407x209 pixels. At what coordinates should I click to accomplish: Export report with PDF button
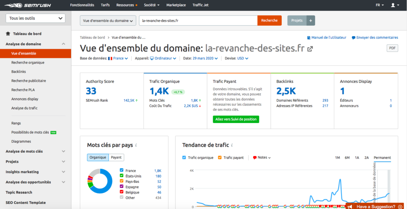pos(392,48)
